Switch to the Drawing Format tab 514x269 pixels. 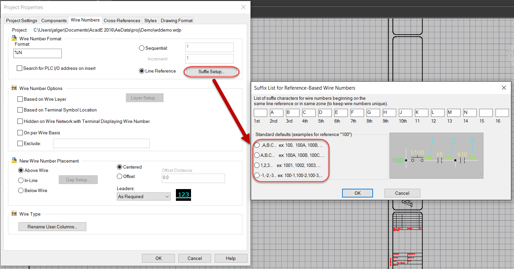point(176,20)
